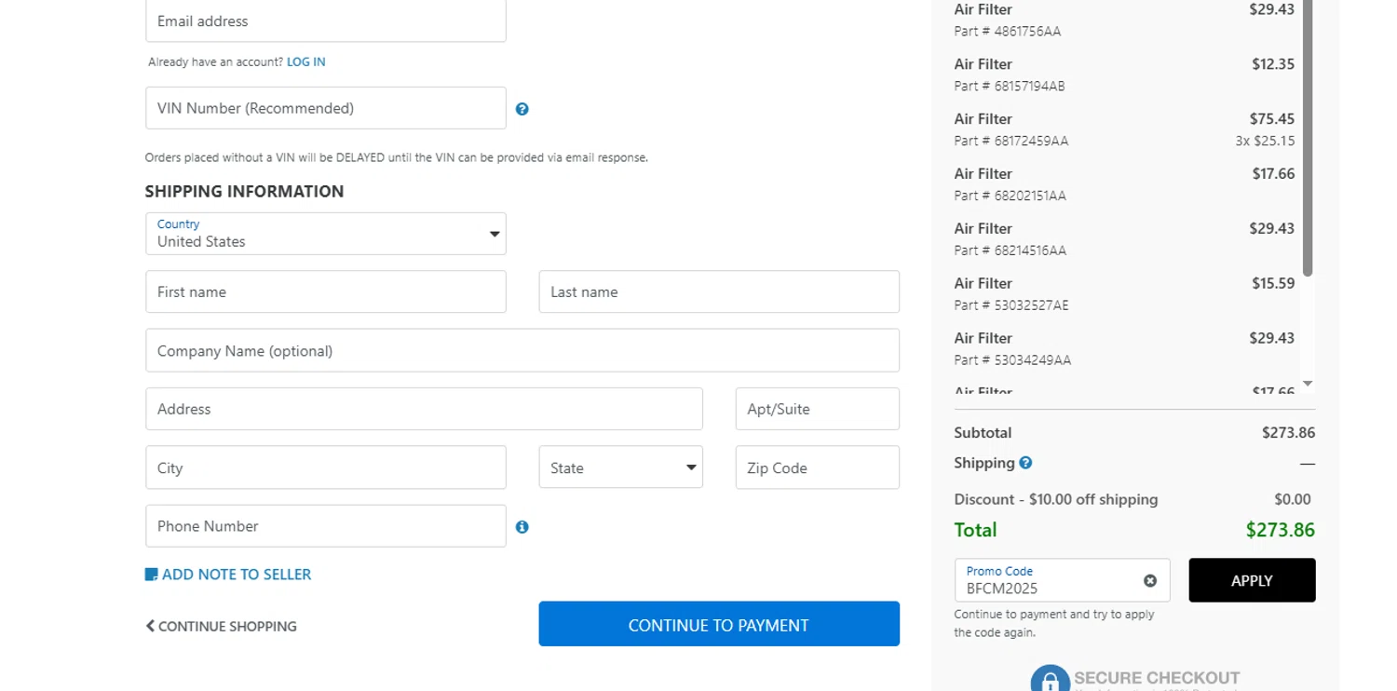
Task: Click the First name field
Action: coord(326,291)
